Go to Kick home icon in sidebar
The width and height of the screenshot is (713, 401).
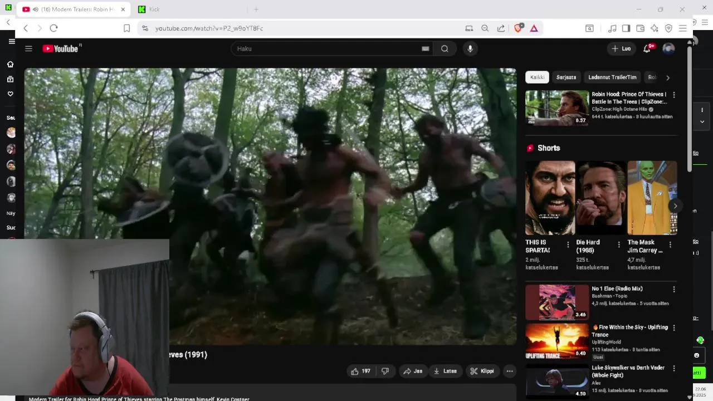(x=10, y=64)
